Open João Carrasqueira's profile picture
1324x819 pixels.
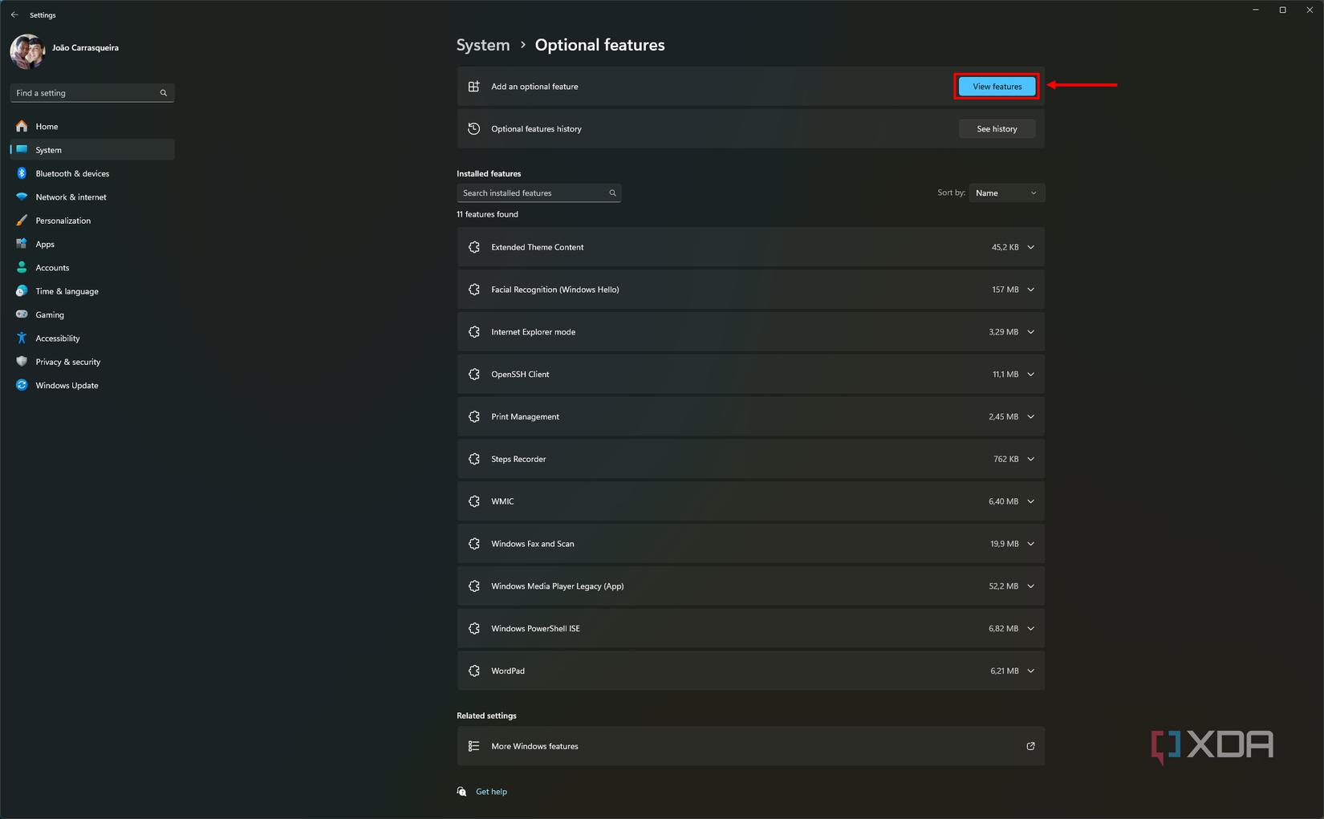pyautogui.click(x=26, y=51)
